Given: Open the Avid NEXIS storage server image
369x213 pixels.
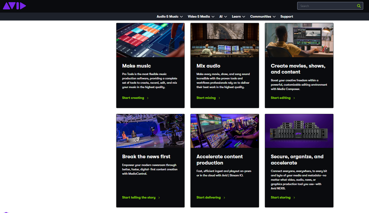Looking at the screenshot, I should point(299,131).
